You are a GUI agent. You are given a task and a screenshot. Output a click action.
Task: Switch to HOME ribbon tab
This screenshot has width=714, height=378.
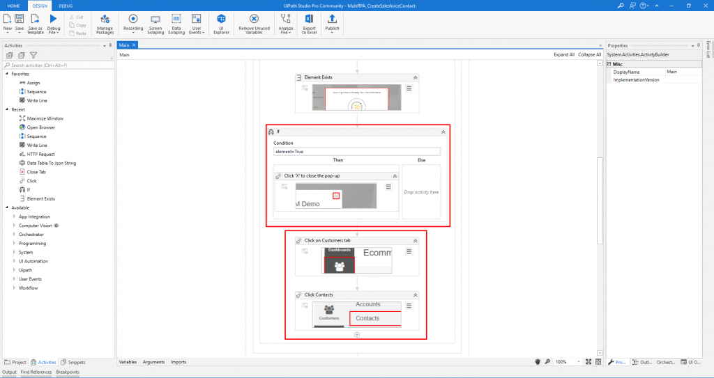[14, 6]
